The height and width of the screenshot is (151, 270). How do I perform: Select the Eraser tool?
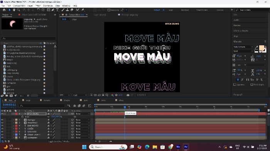coord(72,10)
